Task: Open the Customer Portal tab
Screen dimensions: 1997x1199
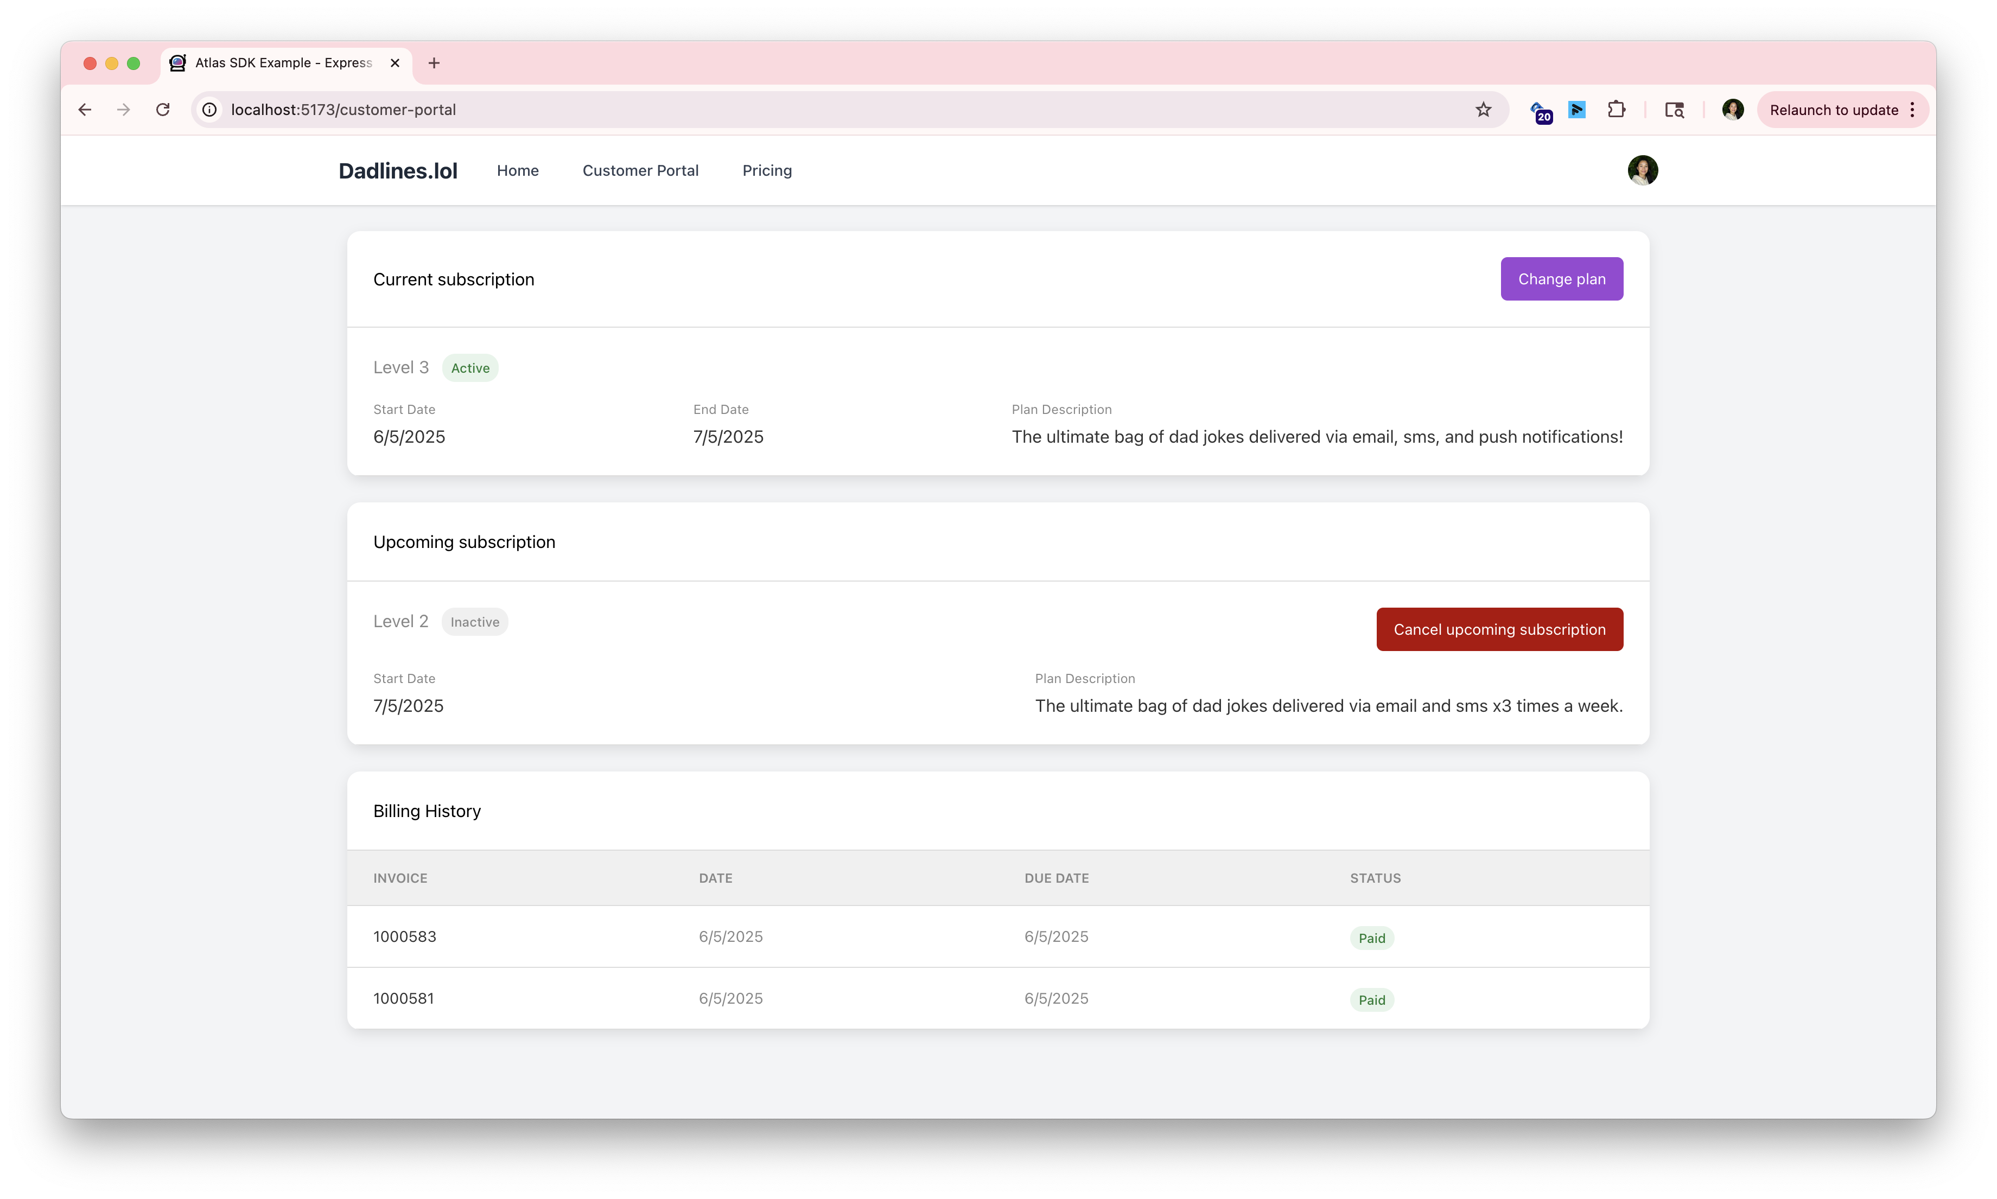Action: (x=640, y=170)
